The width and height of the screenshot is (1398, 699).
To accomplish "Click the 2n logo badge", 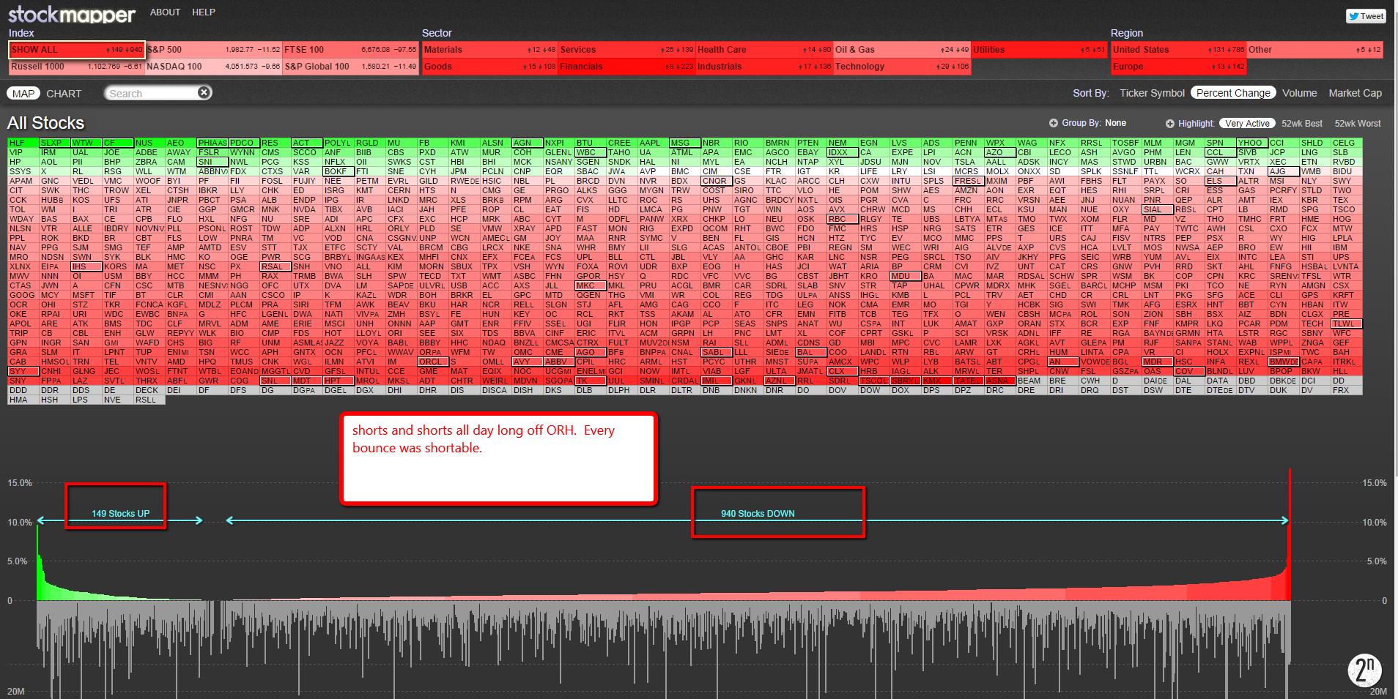I will (1364, 670).
